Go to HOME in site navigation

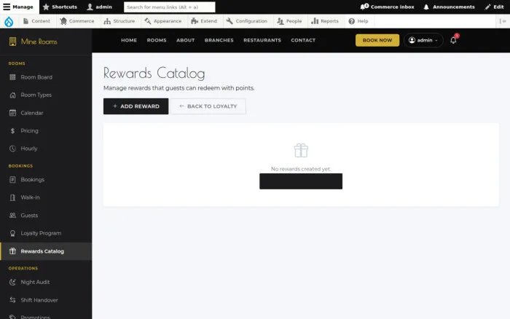tap(129, 40)
